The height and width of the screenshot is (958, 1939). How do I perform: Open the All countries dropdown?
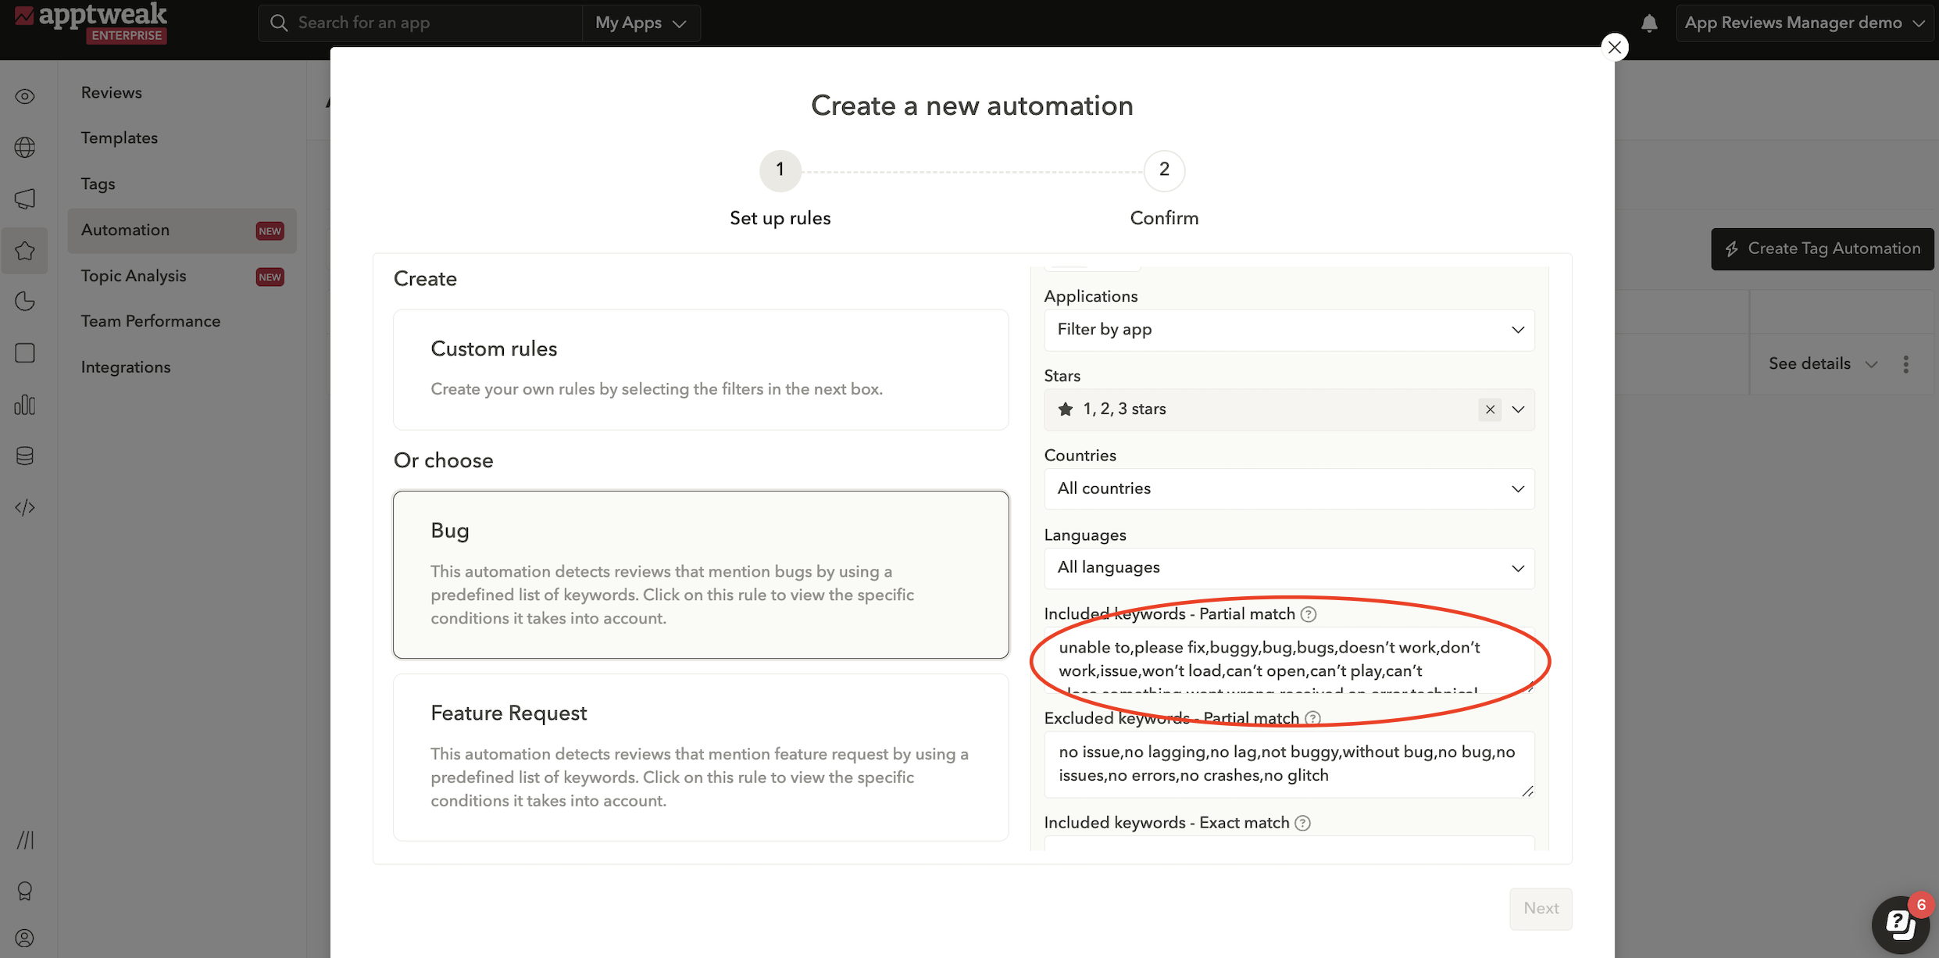(1289, 489)
